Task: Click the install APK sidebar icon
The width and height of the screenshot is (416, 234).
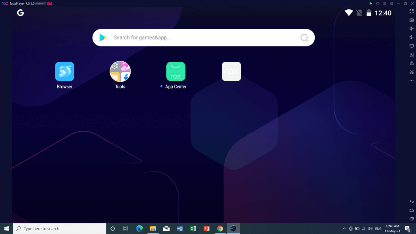Action: click(411, 55)
